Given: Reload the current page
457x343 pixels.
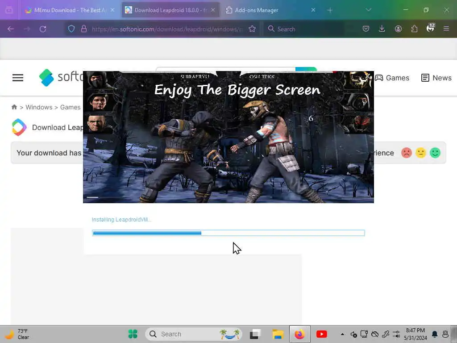Looking at the screenshot, I should (43, 29).
